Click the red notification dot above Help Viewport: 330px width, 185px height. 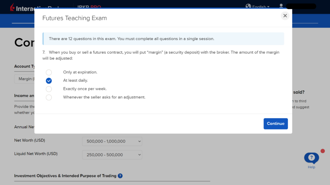[x=323, y=150]
